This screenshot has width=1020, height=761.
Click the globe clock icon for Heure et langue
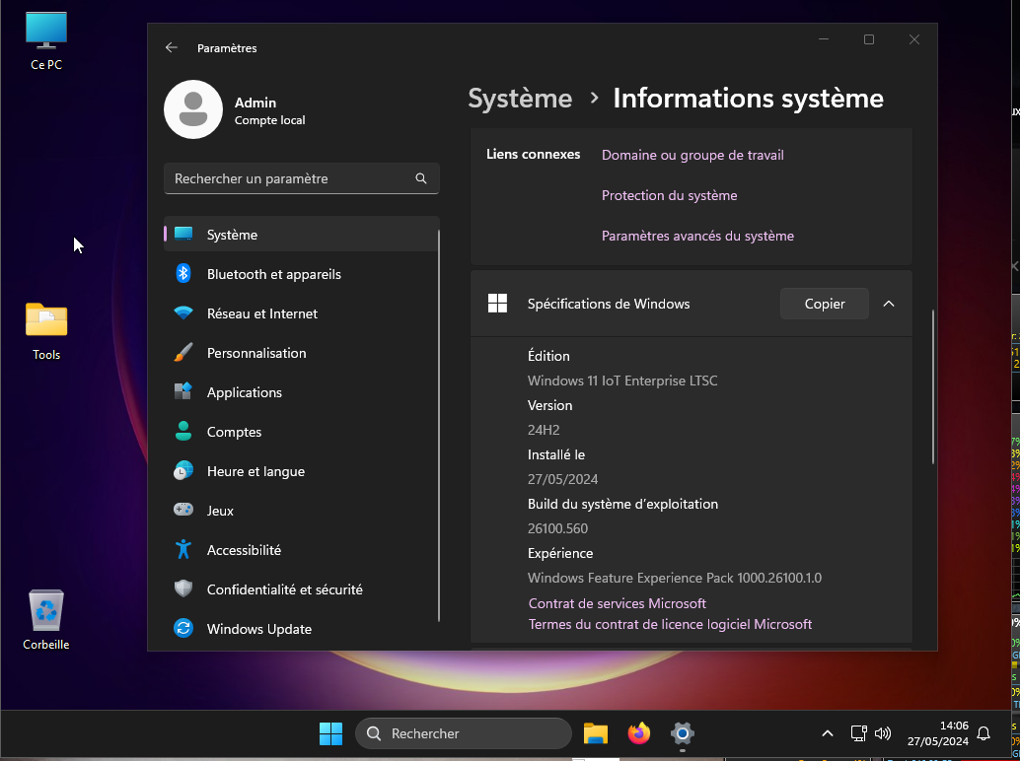[183, 470]
